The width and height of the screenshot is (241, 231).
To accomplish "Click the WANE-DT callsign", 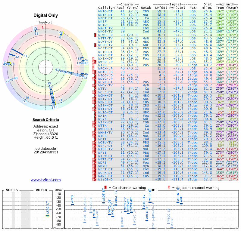I will [x=105, y=176].
